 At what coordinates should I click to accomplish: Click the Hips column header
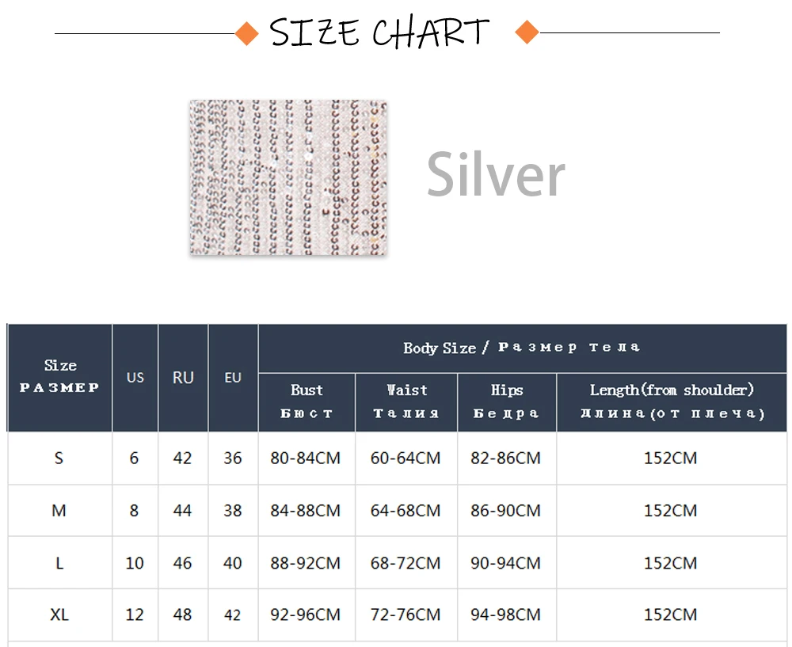coord(507,402)
